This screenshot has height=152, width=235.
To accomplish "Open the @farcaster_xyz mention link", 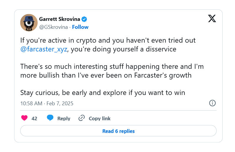I will (44, 49).
